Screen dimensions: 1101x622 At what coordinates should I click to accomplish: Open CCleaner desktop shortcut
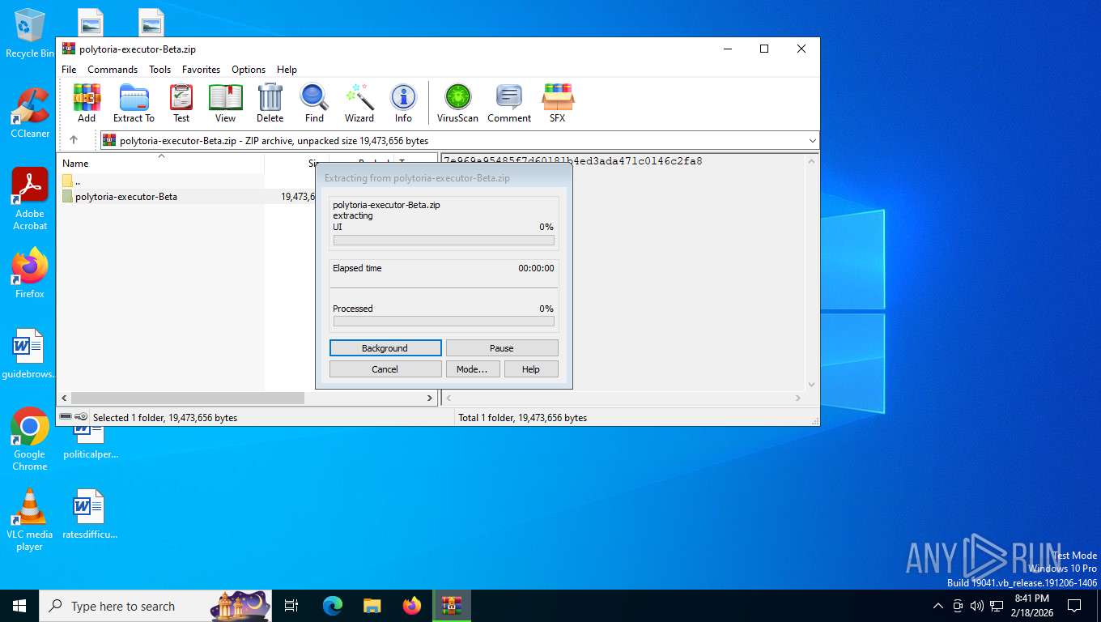(30, 113)
